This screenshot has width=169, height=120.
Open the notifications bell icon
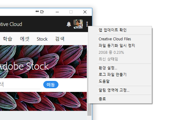(69, 24)
